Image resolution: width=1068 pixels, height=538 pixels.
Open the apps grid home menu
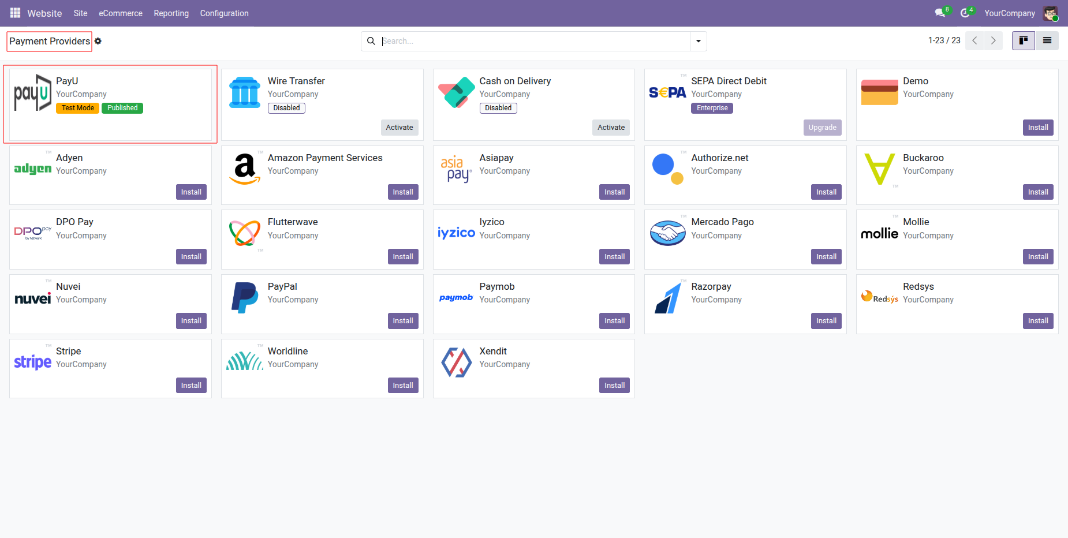point(15,13)
